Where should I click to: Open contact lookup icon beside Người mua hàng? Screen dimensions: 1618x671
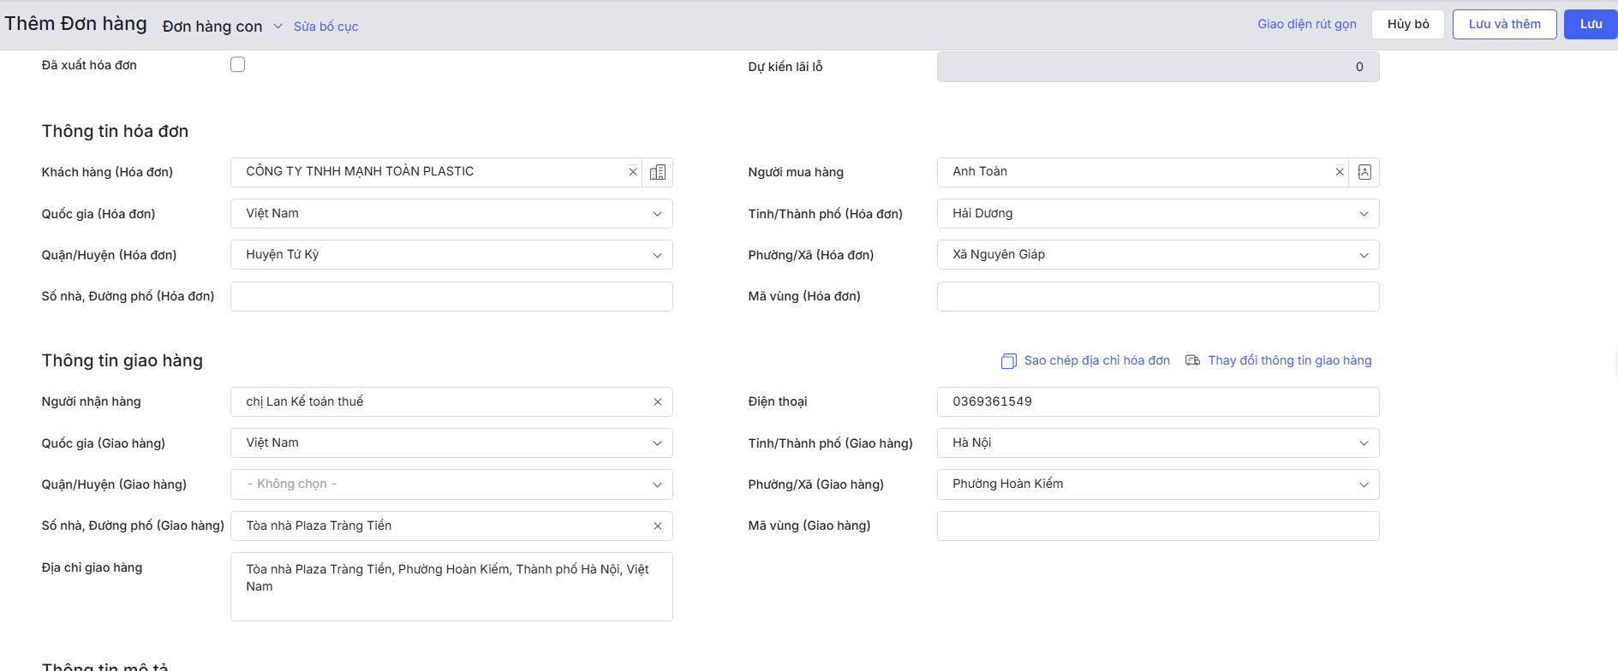pyautogui.click(x=1364, y=173)
